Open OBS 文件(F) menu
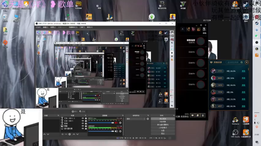 (38, 27)
